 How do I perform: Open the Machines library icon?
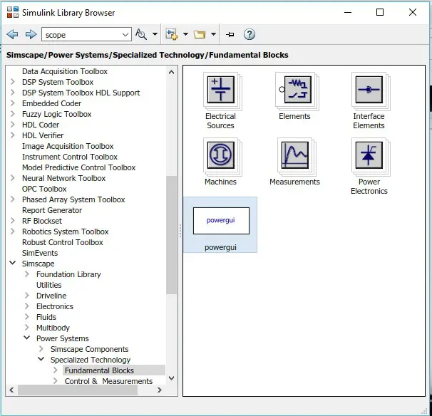221,155
